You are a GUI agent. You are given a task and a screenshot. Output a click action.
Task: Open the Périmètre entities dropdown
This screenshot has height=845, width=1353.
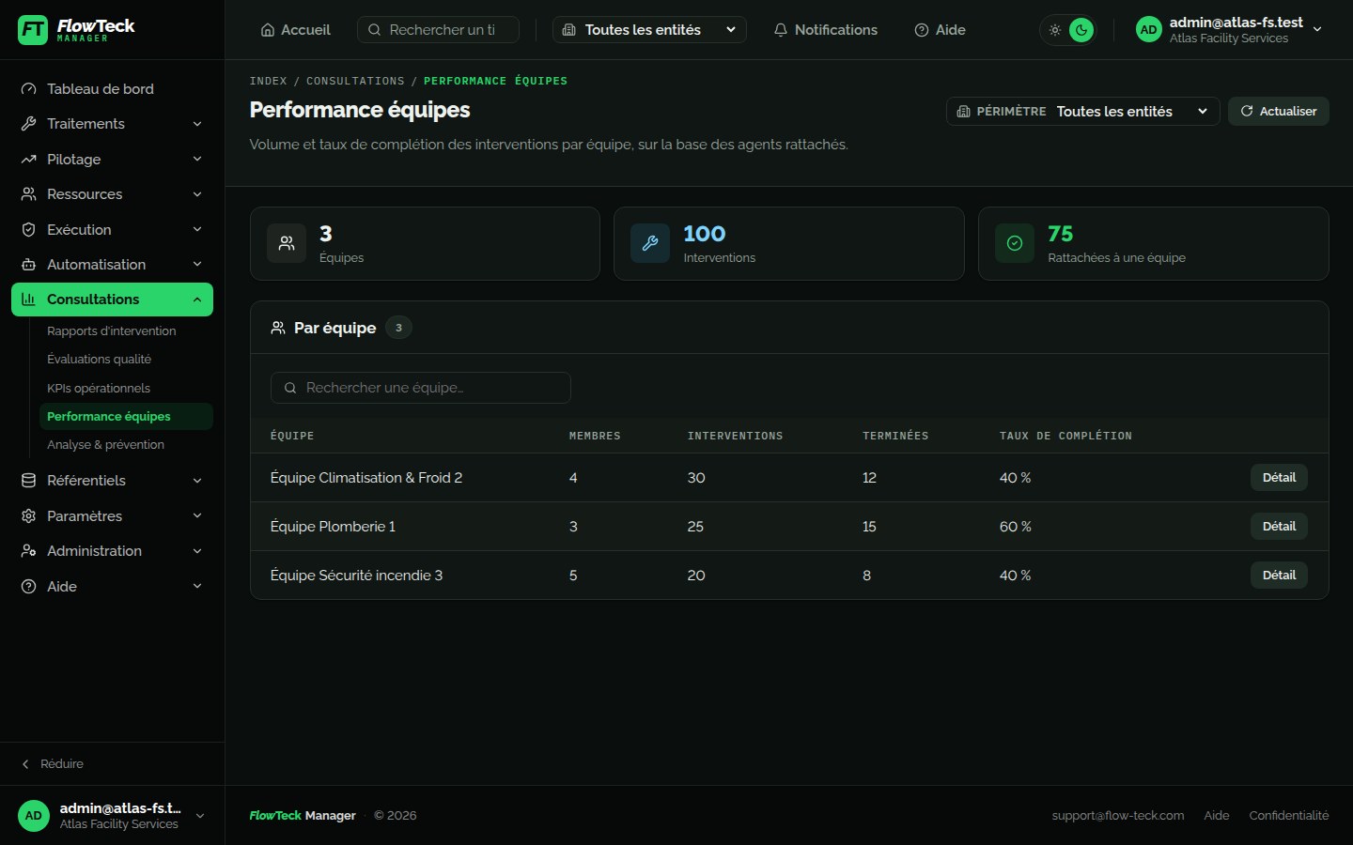pos(1082,112)
